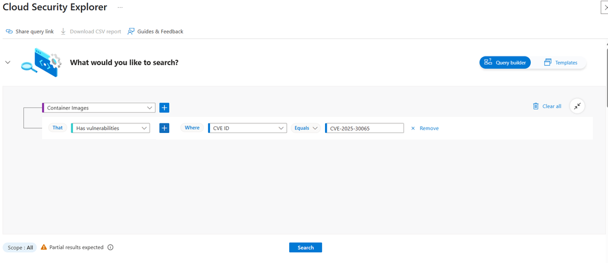Click the Partial results expected warning icon

tap(44, 247)
